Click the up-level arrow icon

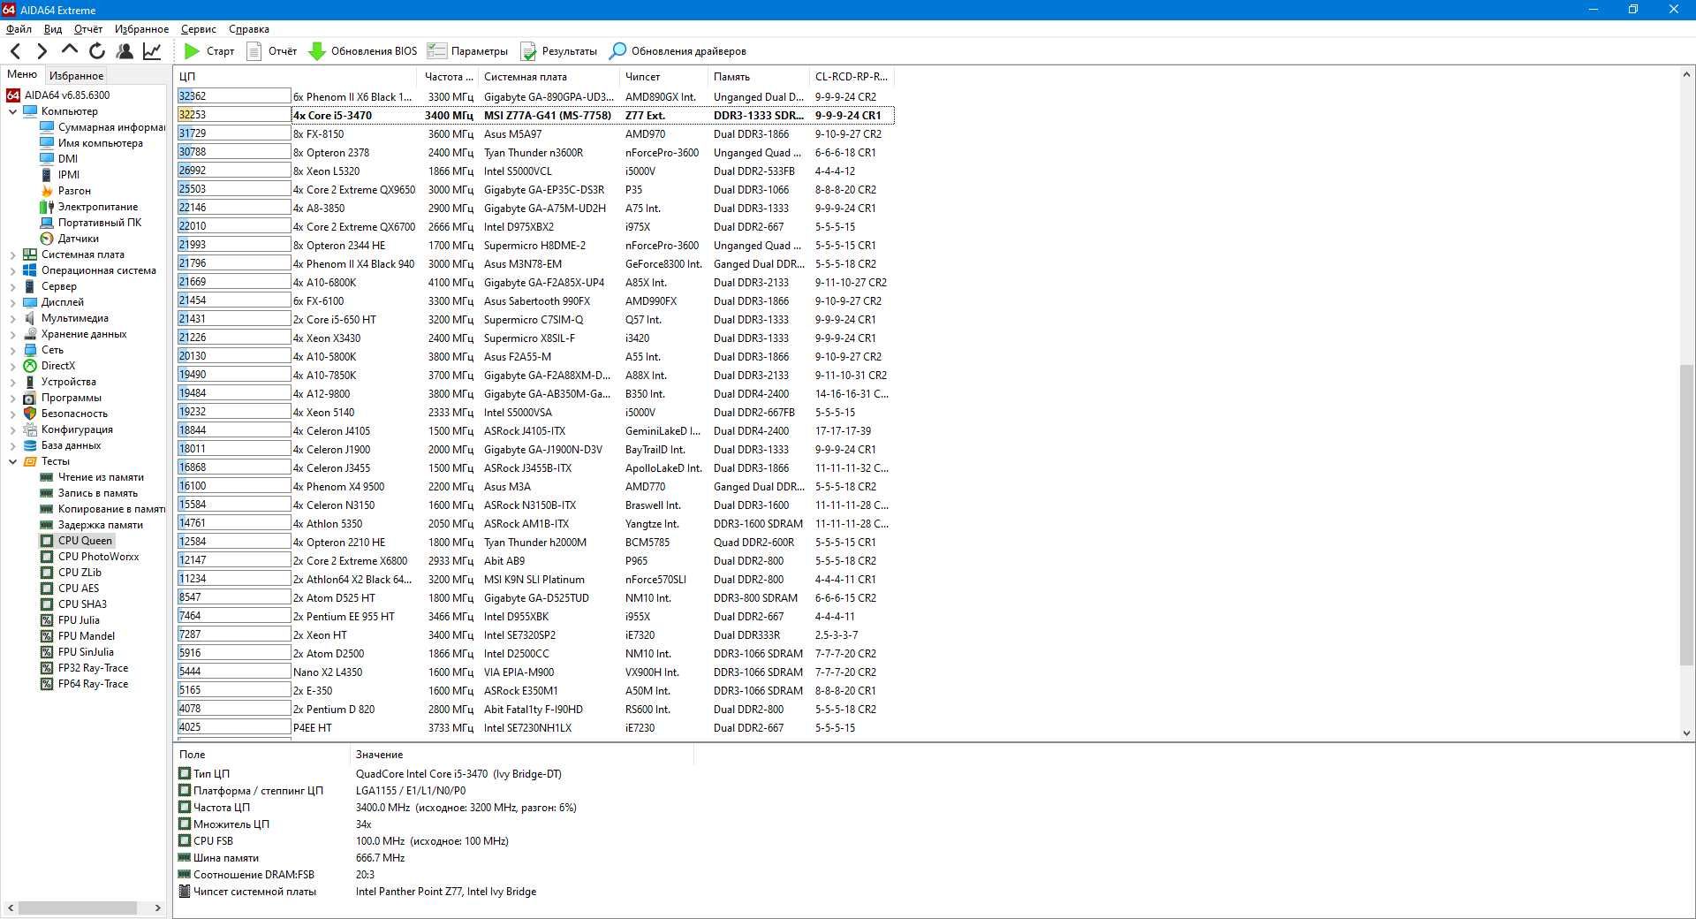[x=70, y=50]
